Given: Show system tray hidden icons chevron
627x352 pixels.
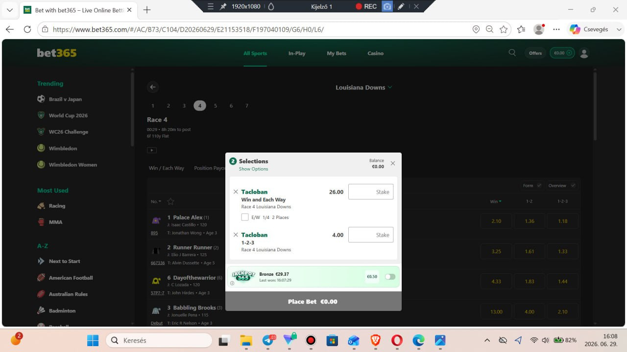Looking at the screenshot, I should [487, 340].
